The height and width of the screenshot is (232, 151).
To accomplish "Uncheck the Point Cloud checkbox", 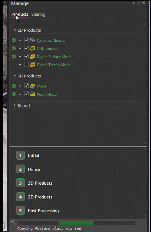I will (26, 94).
